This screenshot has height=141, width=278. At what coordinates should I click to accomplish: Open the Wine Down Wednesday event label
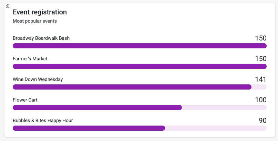38,79
